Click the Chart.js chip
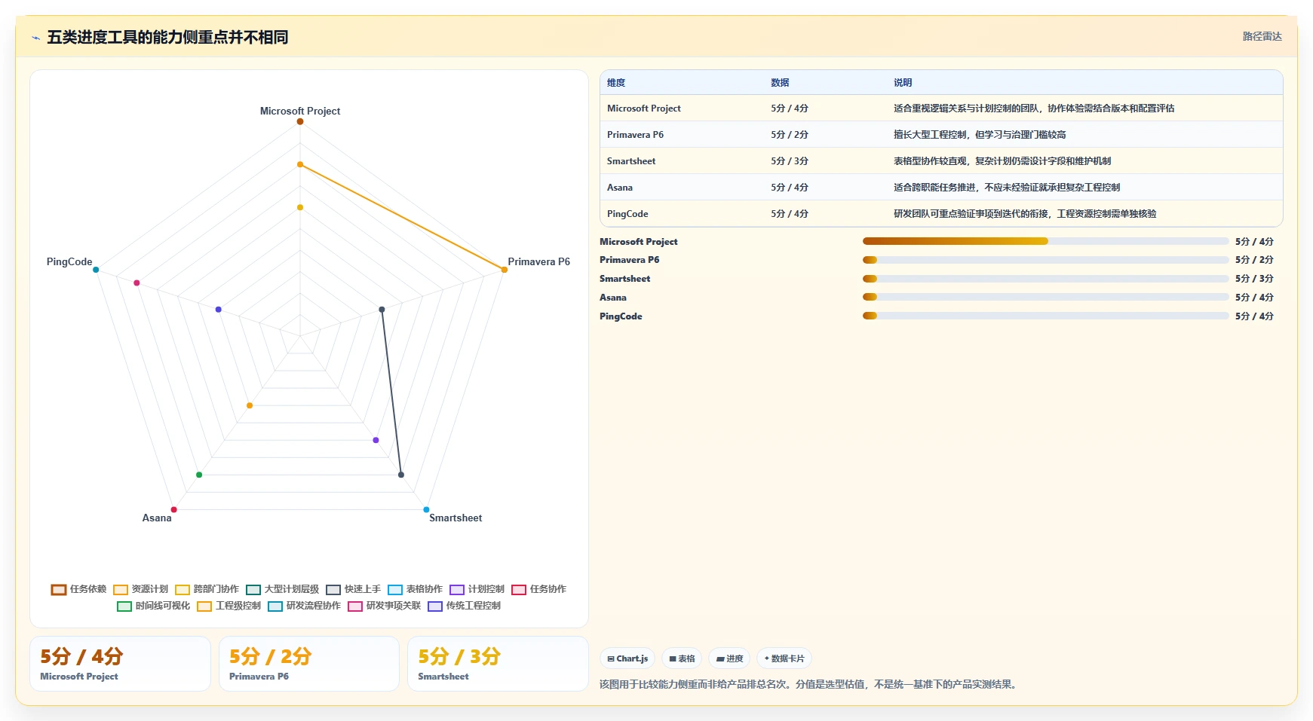This screenshot has width=1313, height=721. pyautogui.click(x=627, y=658)
